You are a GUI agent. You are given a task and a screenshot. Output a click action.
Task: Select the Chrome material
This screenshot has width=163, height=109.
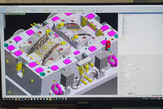(x=126, y=21)
